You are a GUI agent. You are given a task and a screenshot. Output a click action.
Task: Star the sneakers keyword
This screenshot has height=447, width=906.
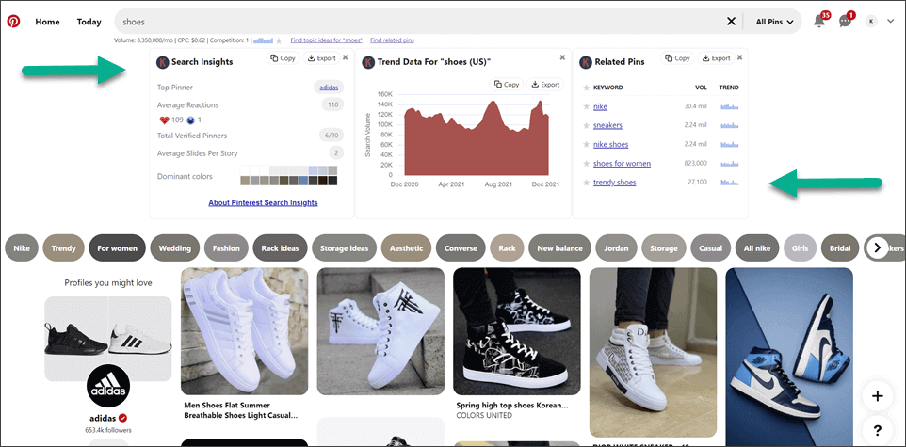[x=586, y=125]
